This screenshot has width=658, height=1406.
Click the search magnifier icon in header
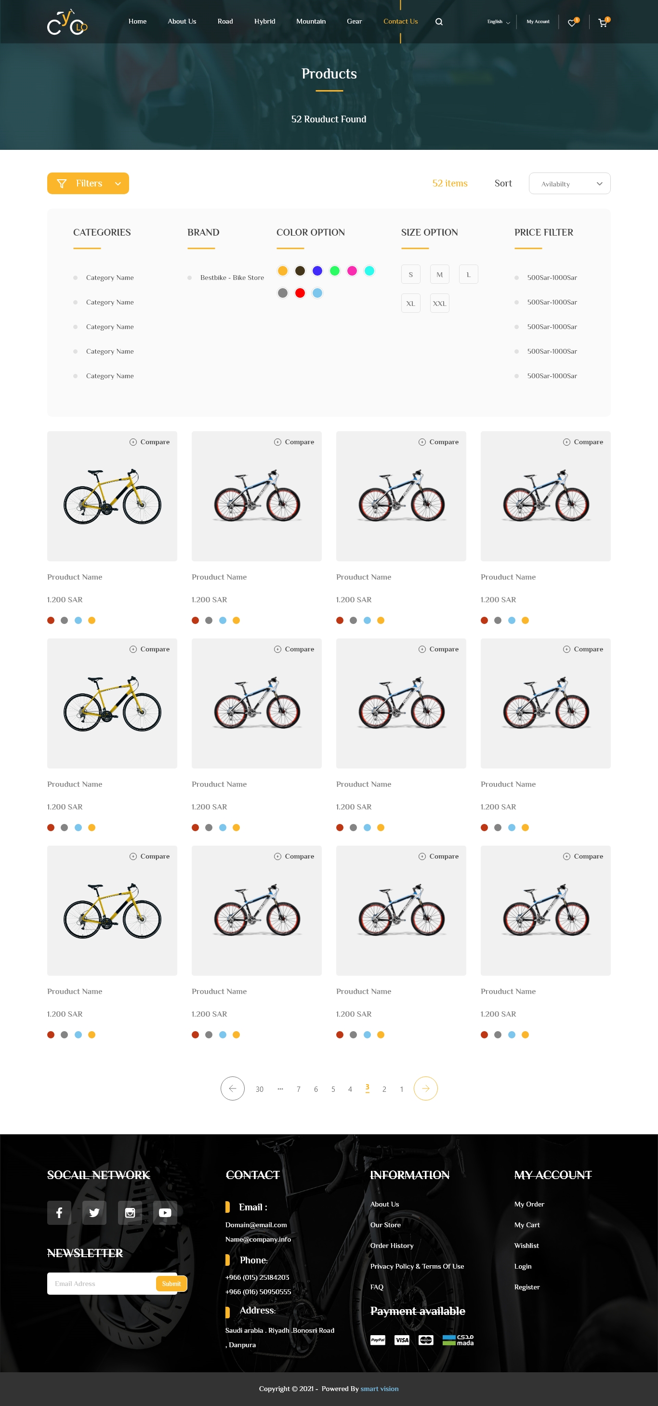pos(439,22)
